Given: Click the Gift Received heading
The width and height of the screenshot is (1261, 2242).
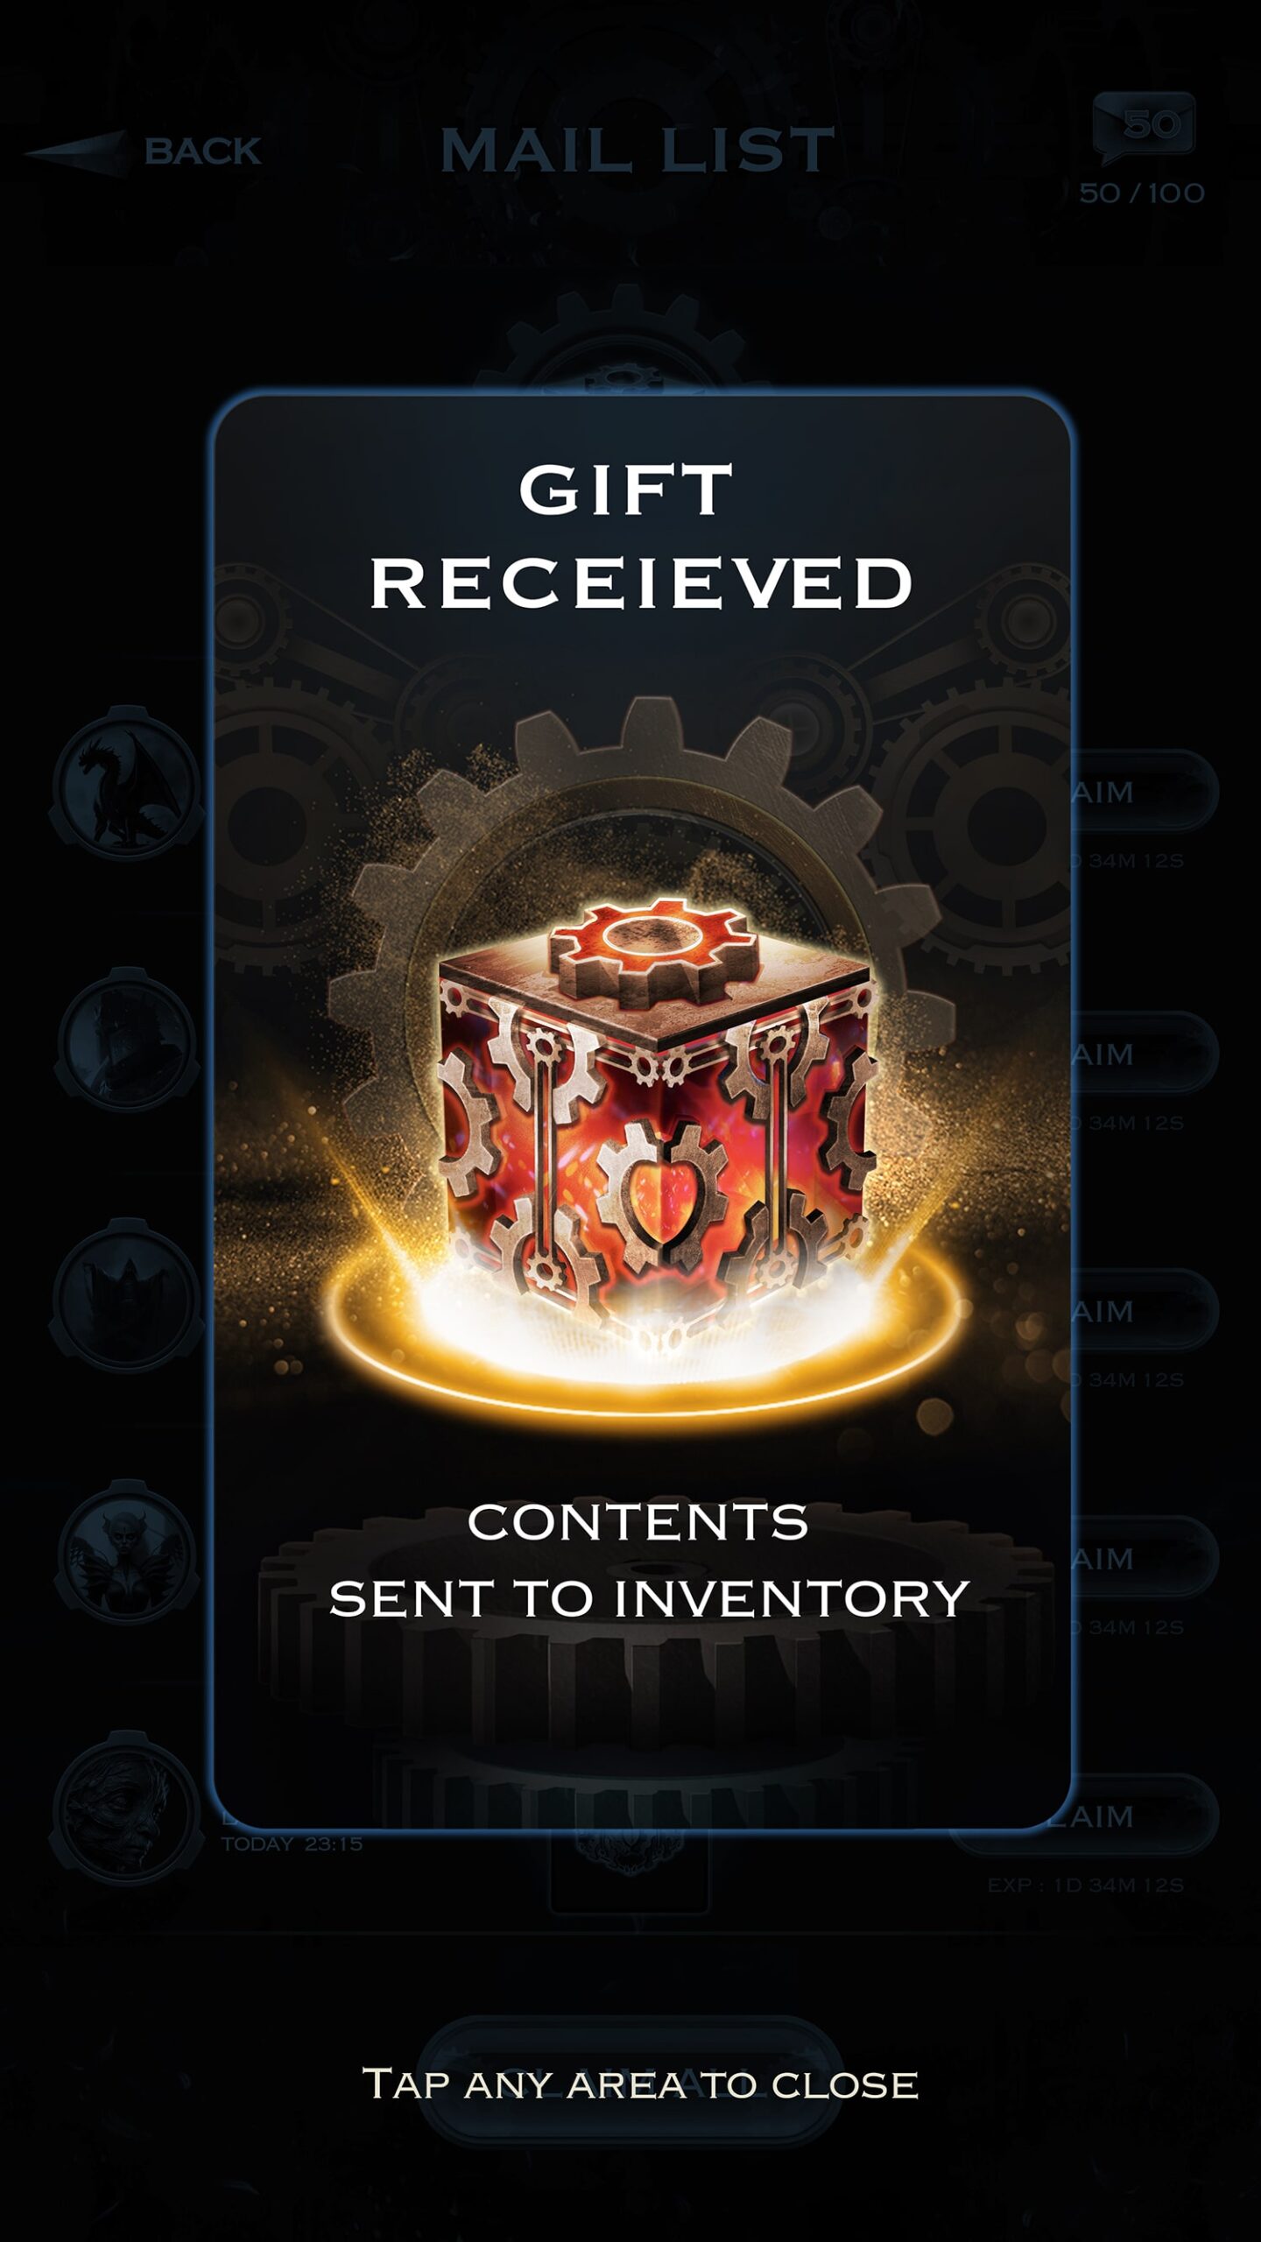Looking at the screenshot, I should (640, 536).
